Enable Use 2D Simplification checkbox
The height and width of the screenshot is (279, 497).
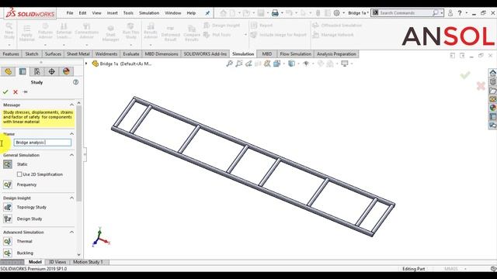click(x=19, y=174)
